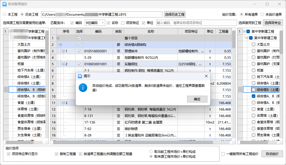Uncheck the 复制工程量 checkbox

(57, 154)
